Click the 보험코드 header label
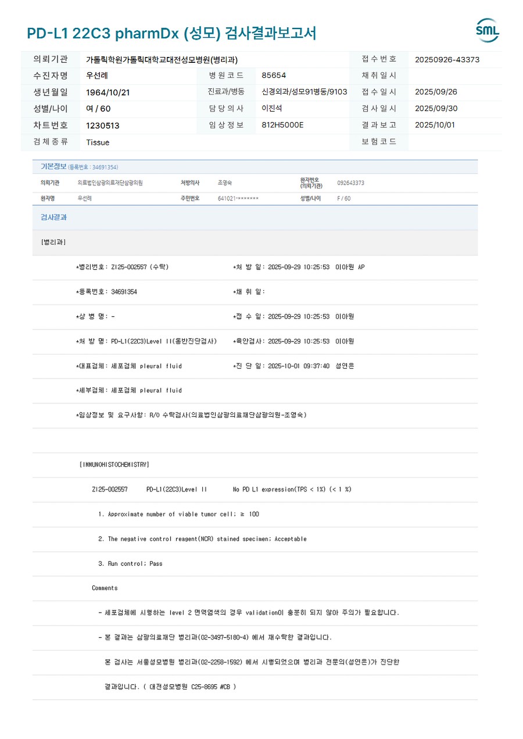This screenshot has width=523, height=739. (x=379, y=142)
